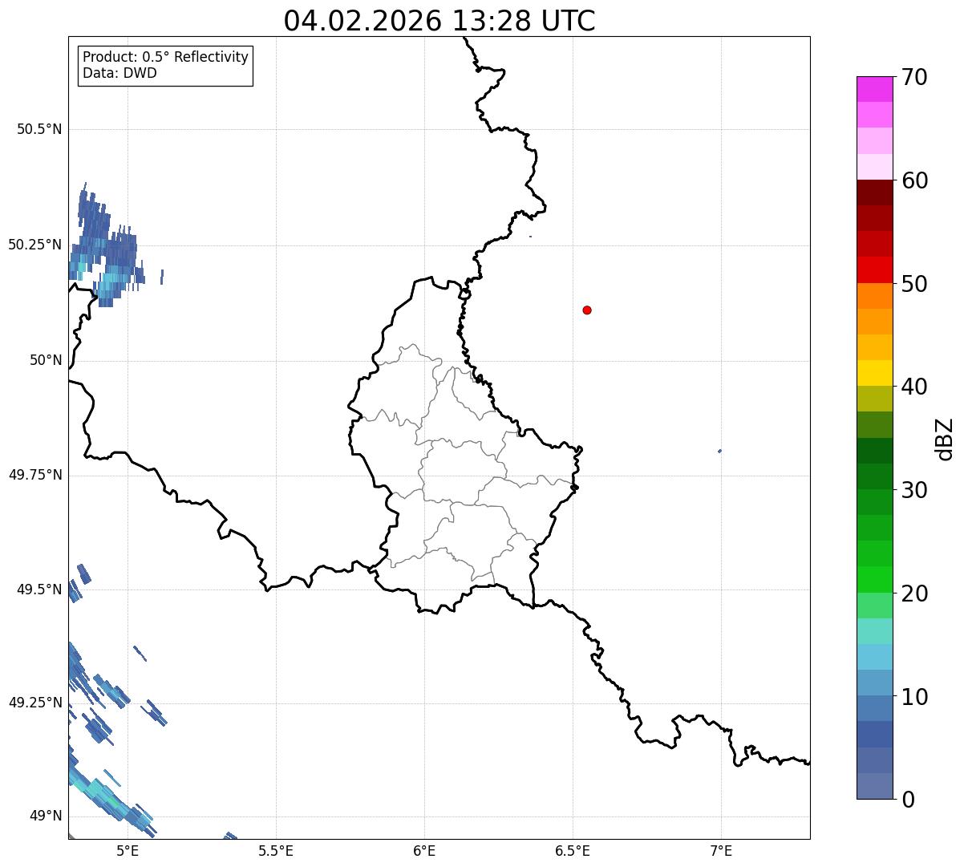This screenshot has height=867, width=964.
Task: Click the 'Product: 0.5° Reflectivity' legend text
Action: (165, 58)
